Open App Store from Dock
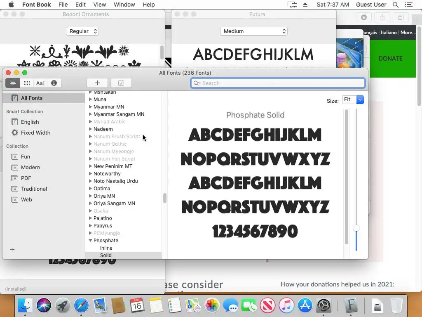The height and width of the screenshot is (317, 422). [305, 305]
